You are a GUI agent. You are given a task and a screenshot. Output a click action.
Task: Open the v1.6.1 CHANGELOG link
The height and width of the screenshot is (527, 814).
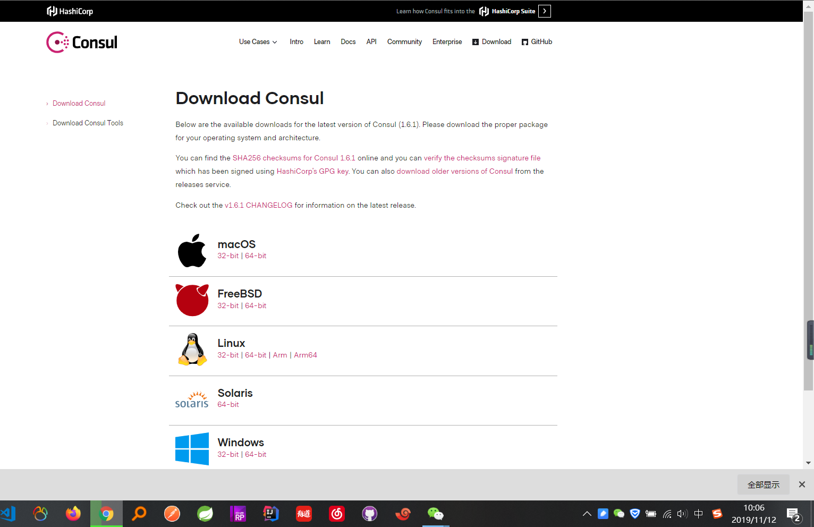pyautogui.click(x=259, y=206)
